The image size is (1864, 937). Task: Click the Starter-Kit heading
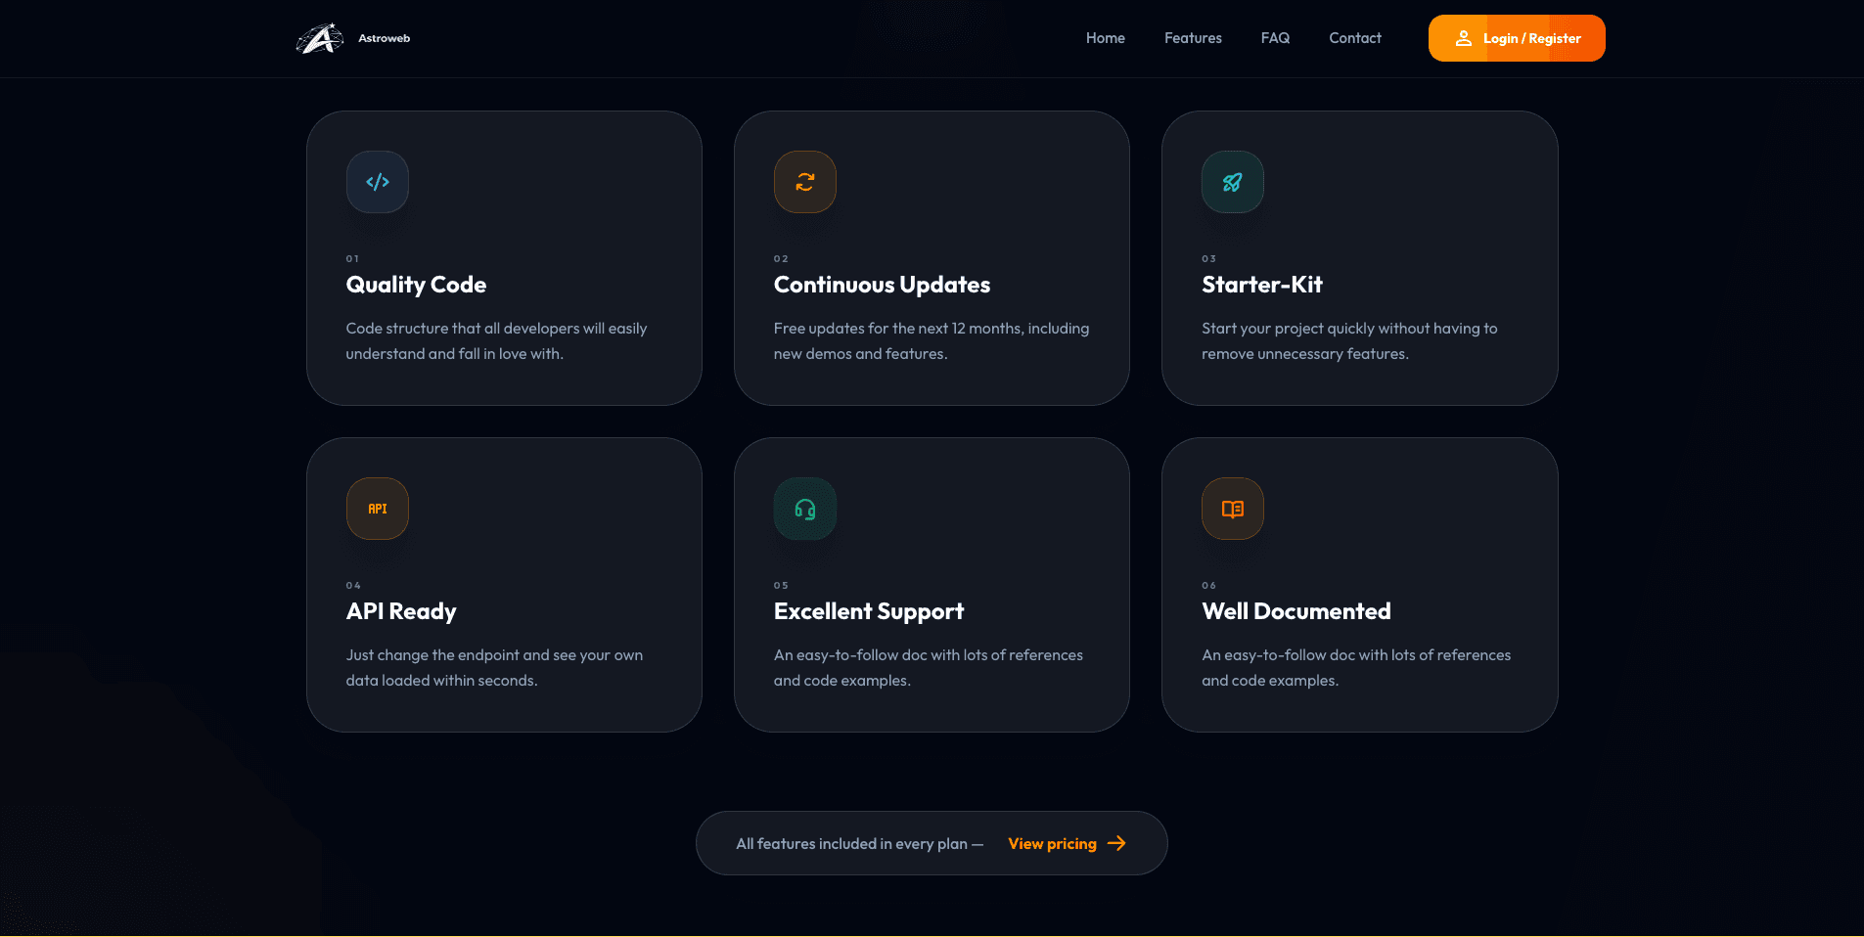[x=1262, y=285]
